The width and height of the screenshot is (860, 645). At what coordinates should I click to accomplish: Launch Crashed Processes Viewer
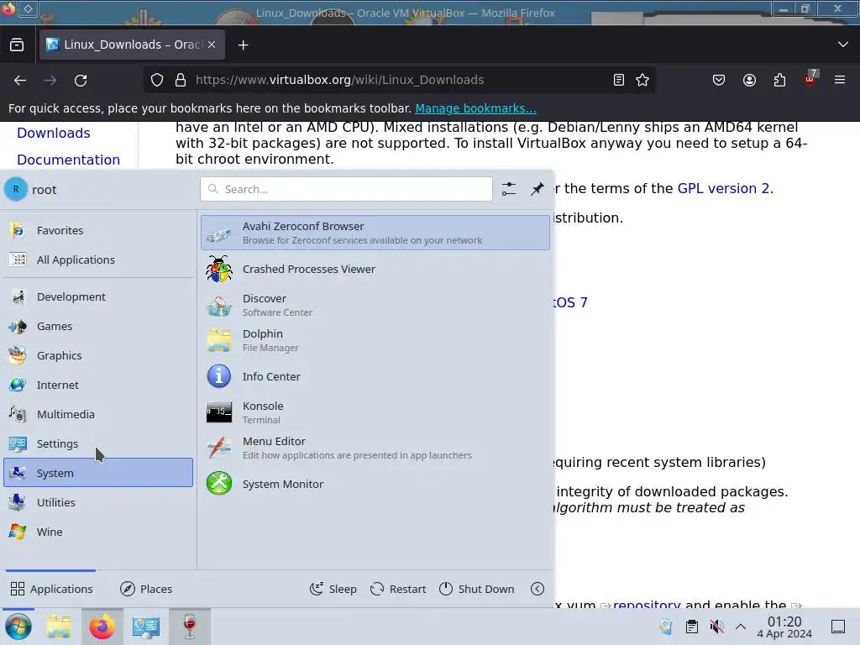375,269
